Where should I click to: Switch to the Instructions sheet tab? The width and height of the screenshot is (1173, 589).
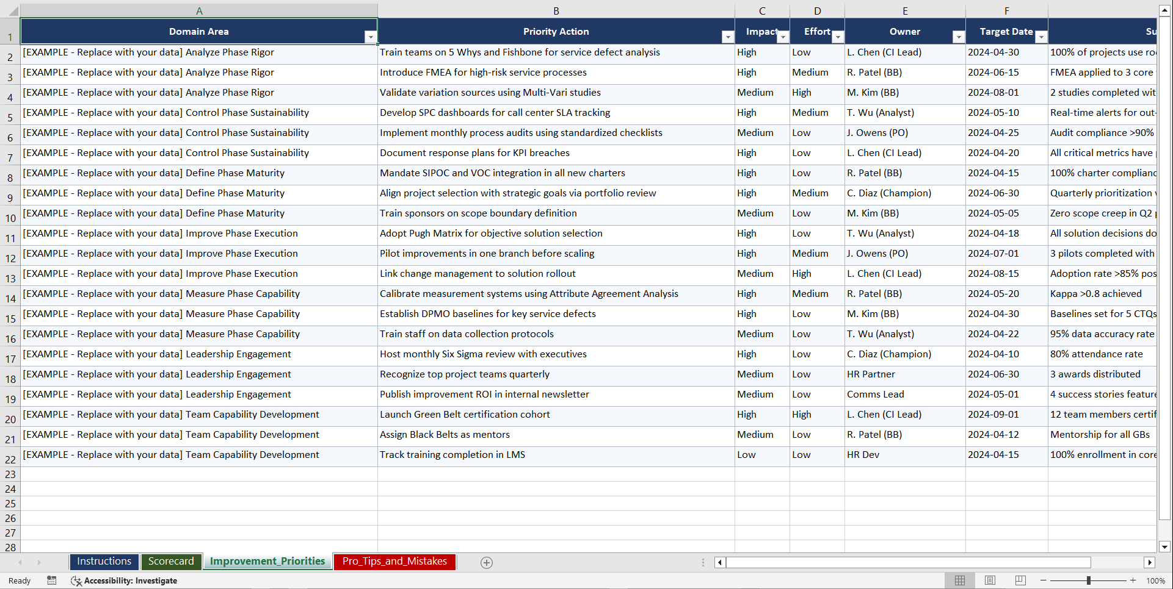(104, 562)
